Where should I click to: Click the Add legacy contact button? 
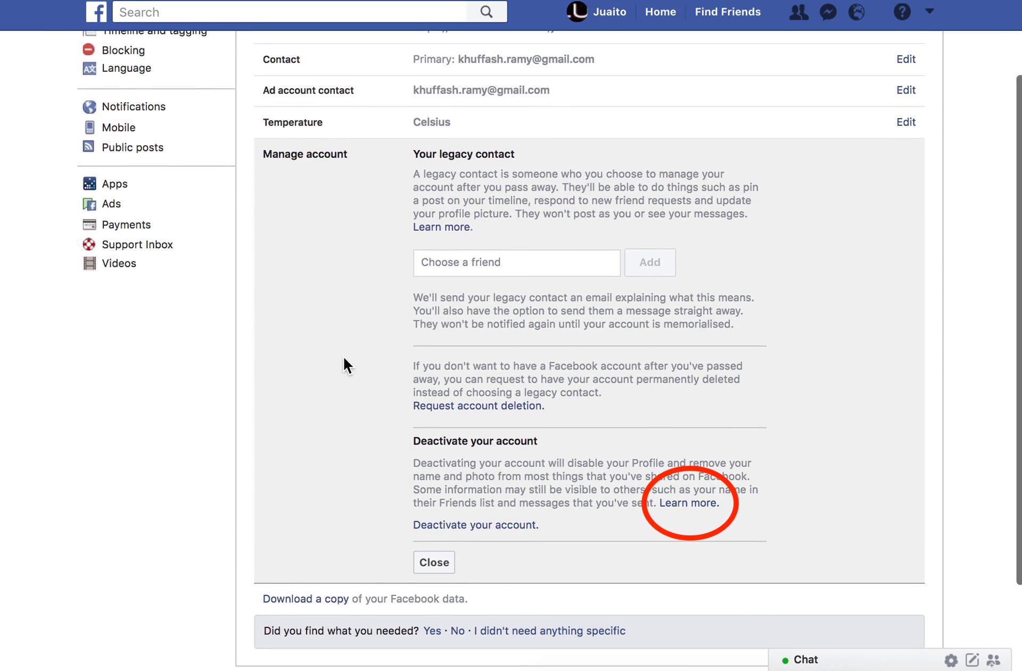click(x=649, y=263)
